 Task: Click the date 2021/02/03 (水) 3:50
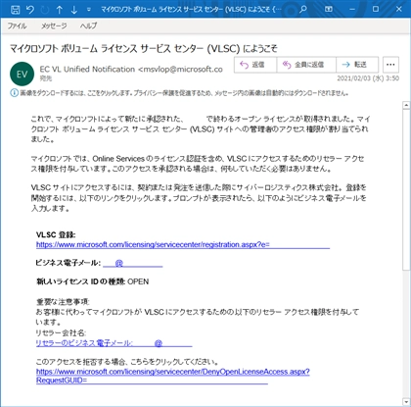368,78
